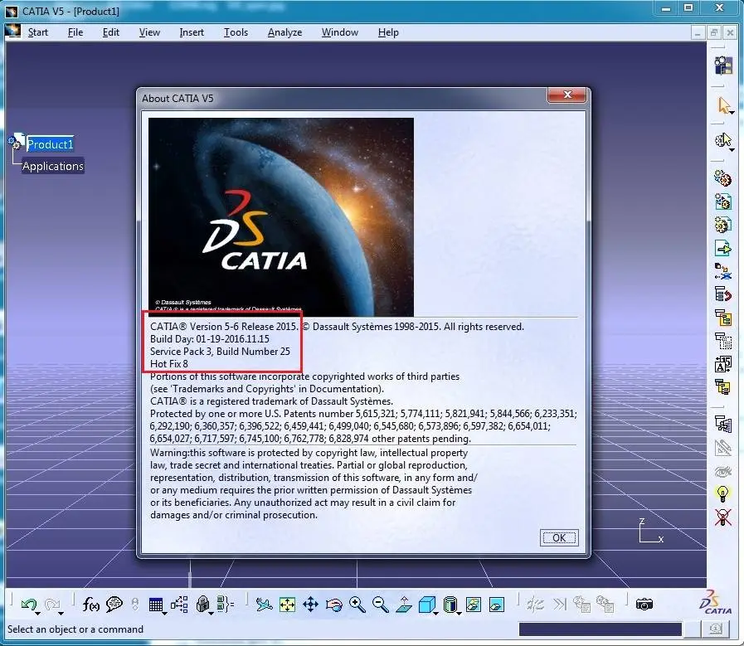
Task: Expand the view mode cylinder dropdown arrow
Action: [459, 614]
